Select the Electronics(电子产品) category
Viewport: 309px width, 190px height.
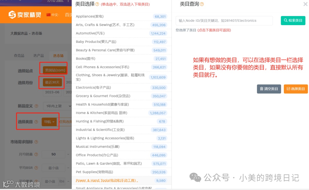click(122, 87)
